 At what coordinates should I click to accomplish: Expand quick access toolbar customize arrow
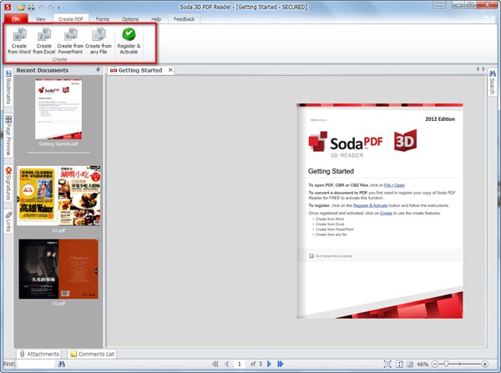coord(59,6)
